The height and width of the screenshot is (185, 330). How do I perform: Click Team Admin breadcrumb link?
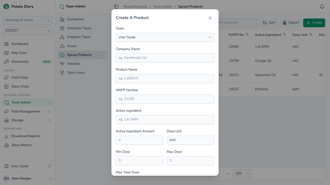[162, 7]
